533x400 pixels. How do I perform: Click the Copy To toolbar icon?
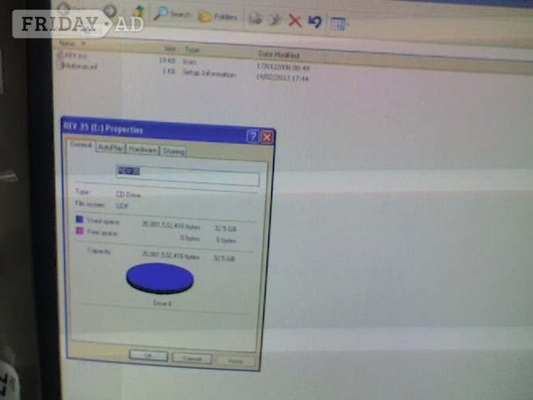pos(274,20)
